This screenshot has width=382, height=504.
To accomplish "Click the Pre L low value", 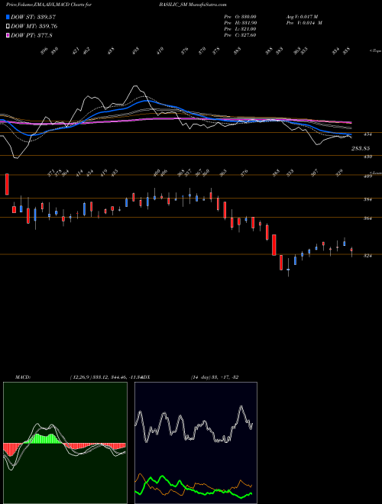I will coord(240,29).
